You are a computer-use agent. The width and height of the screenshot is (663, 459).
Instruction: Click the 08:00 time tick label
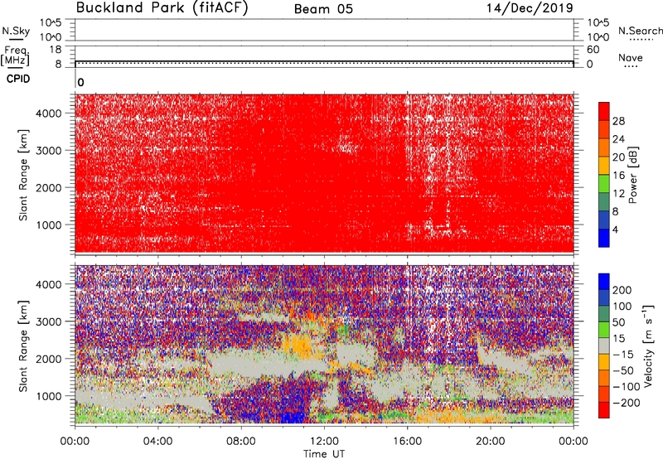[240, 442]
